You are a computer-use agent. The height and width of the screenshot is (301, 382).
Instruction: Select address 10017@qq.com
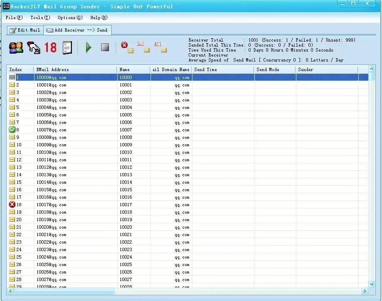(x=52, y=205)
